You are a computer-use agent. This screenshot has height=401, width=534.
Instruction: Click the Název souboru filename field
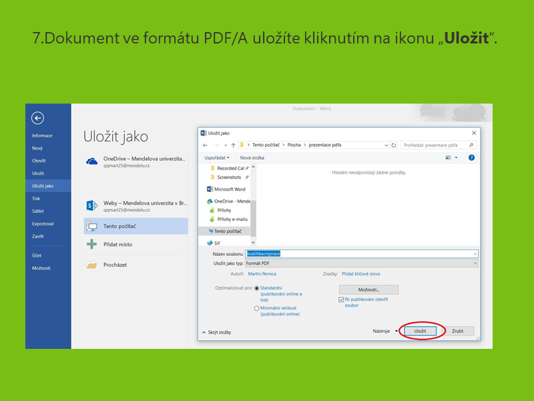point(360,254)
